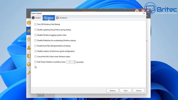Tick Cancel the Disk Check when Windows starts
The height and width of the screenshot is (100, 178).
tap(35, 56)
